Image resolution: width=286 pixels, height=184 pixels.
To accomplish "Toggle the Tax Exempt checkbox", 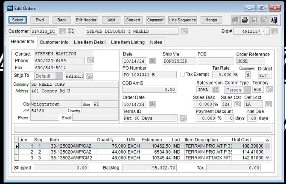I will 182,74.
